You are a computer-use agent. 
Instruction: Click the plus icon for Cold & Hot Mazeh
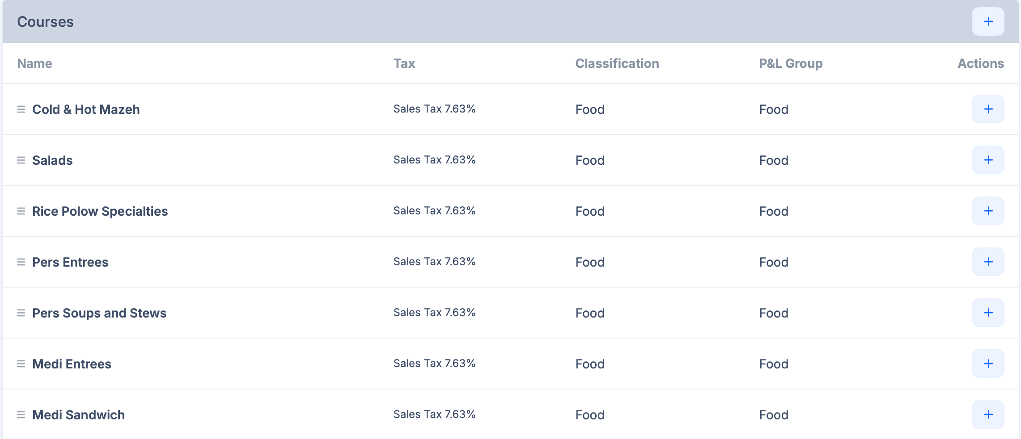(x=988, y=109)
